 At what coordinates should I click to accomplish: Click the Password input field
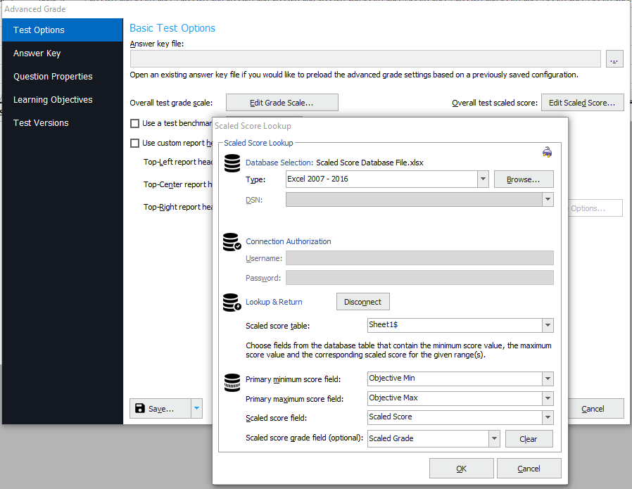coord(419,277)
